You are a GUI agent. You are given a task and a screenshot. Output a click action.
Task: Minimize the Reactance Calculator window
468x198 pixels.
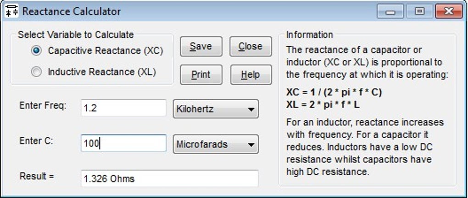390,11
